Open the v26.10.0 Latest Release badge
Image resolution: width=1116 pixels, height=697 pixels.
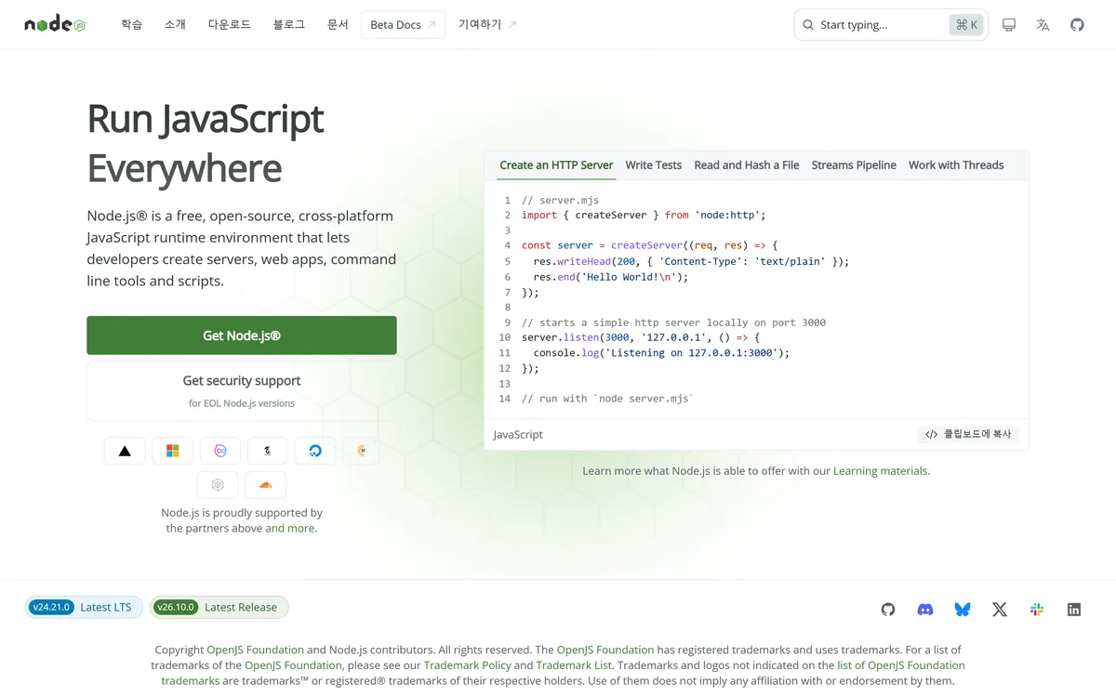(219, 607)
